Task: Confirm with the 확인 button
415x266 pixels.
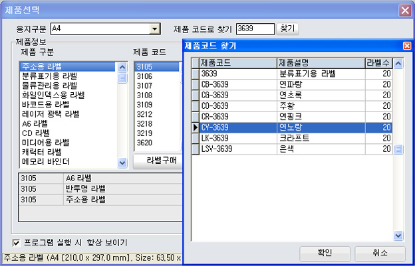Action: pos(325,253)
